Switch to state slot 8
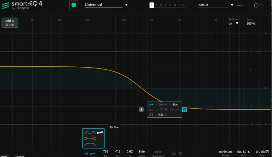 point(183,5)
